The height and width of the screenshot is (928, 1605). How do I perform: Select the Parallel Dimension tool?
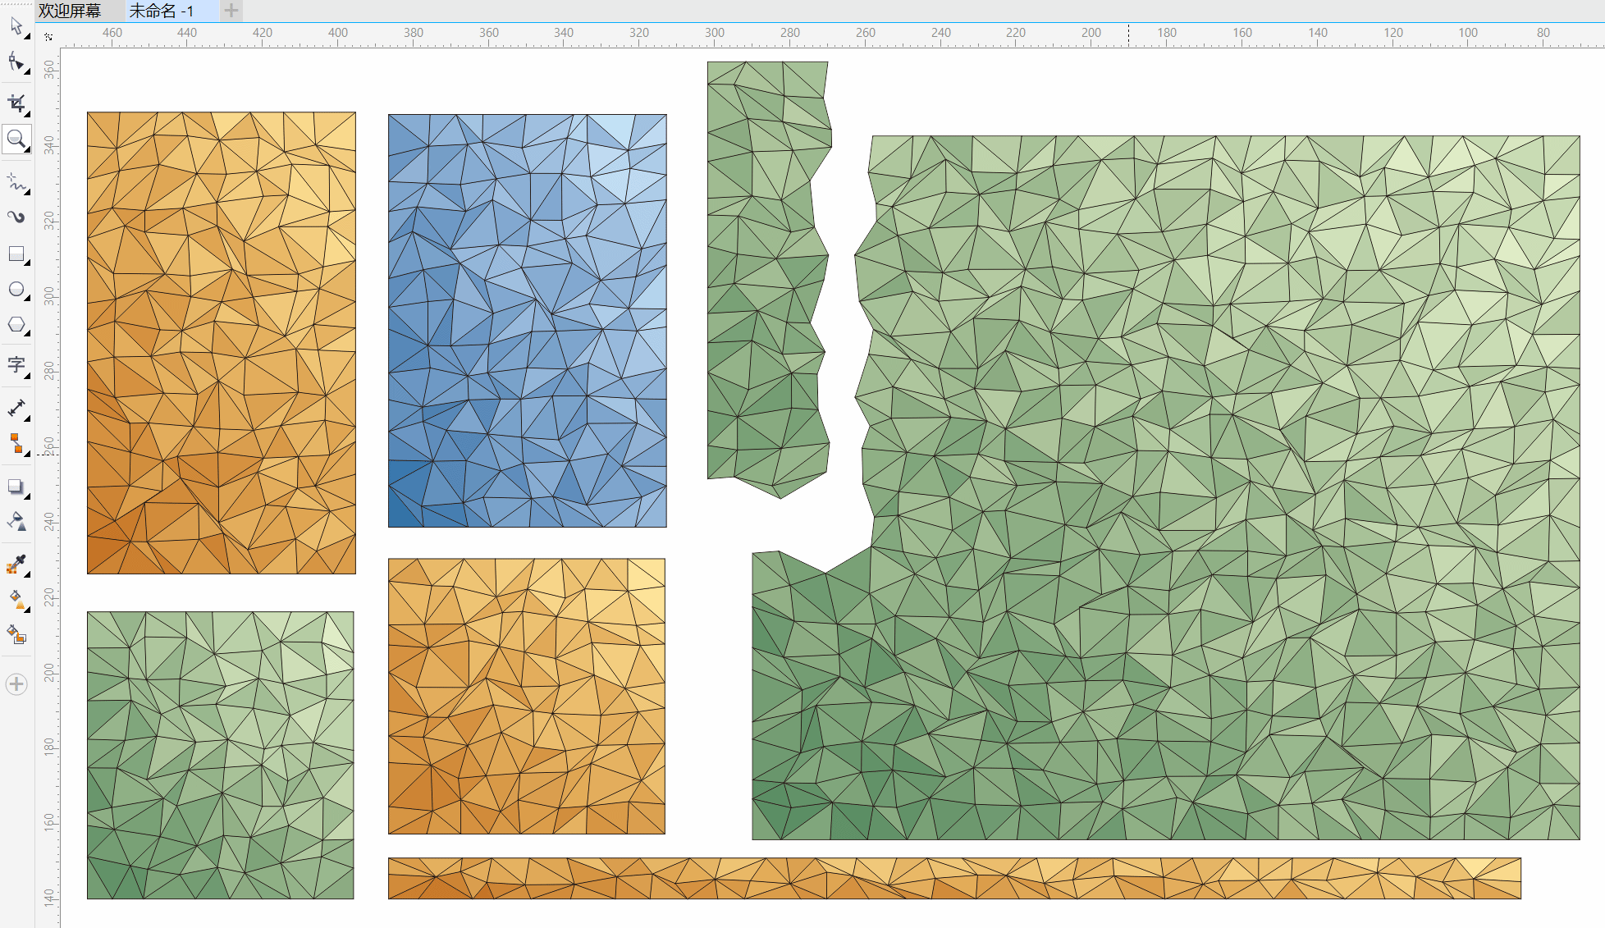click(x=16, y=408)
